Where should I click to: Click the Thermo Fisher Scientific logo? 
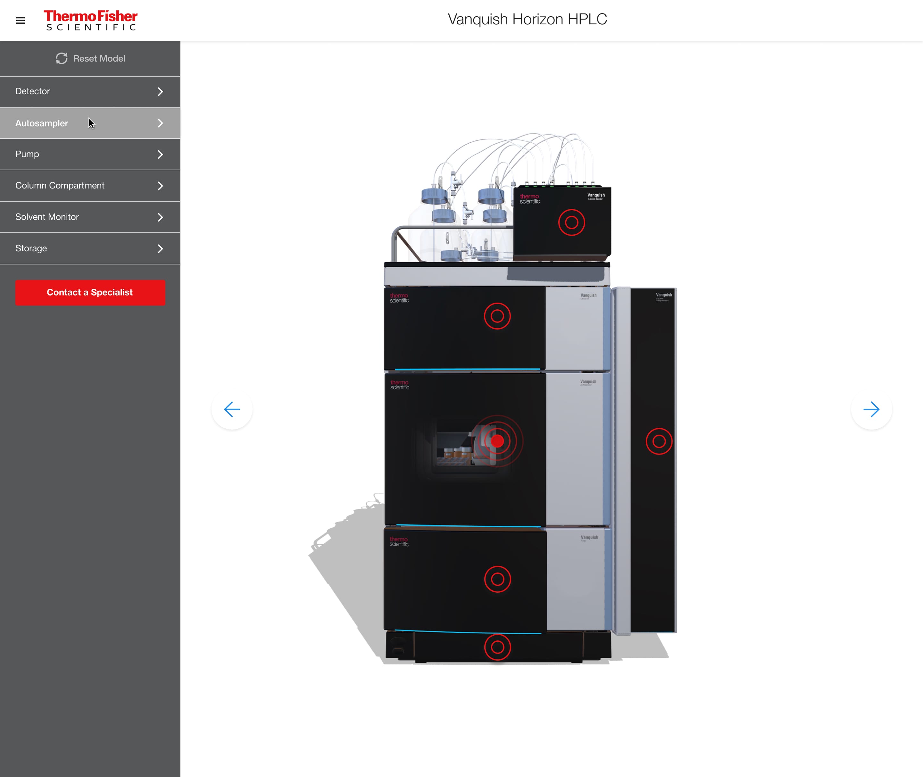[89, 20]
